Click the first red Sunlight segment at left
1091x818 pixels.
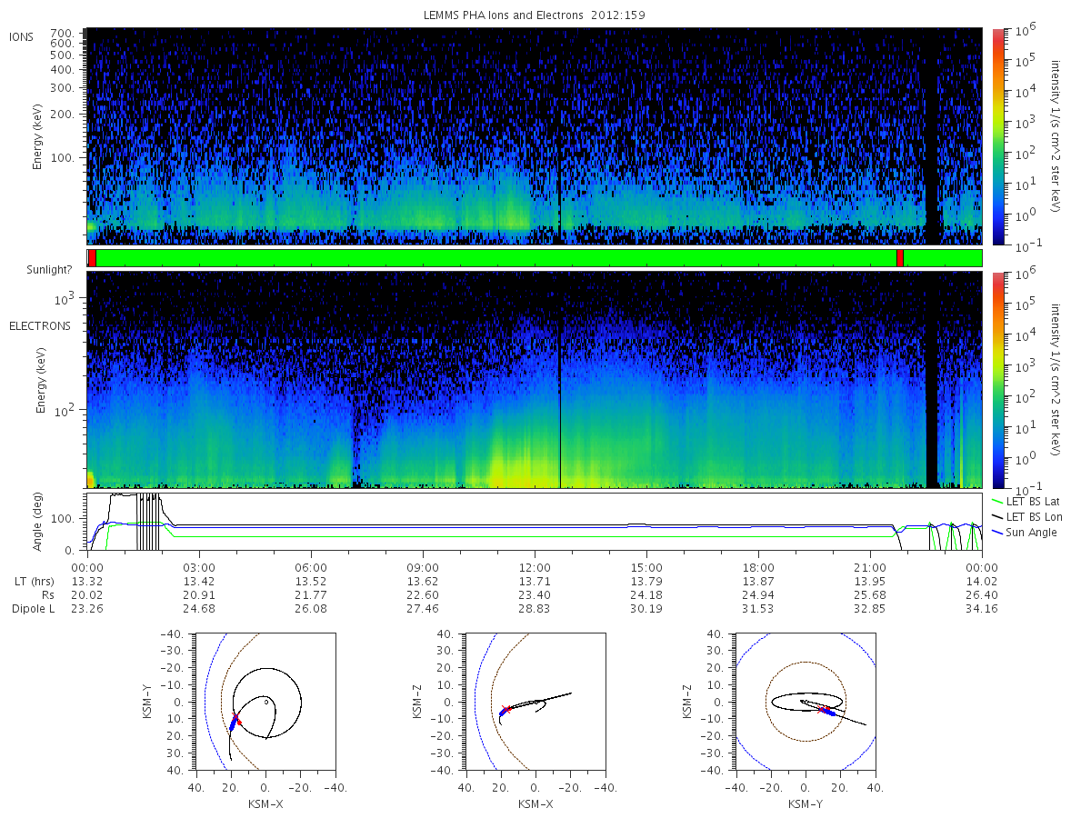click(x=91, y=258)
